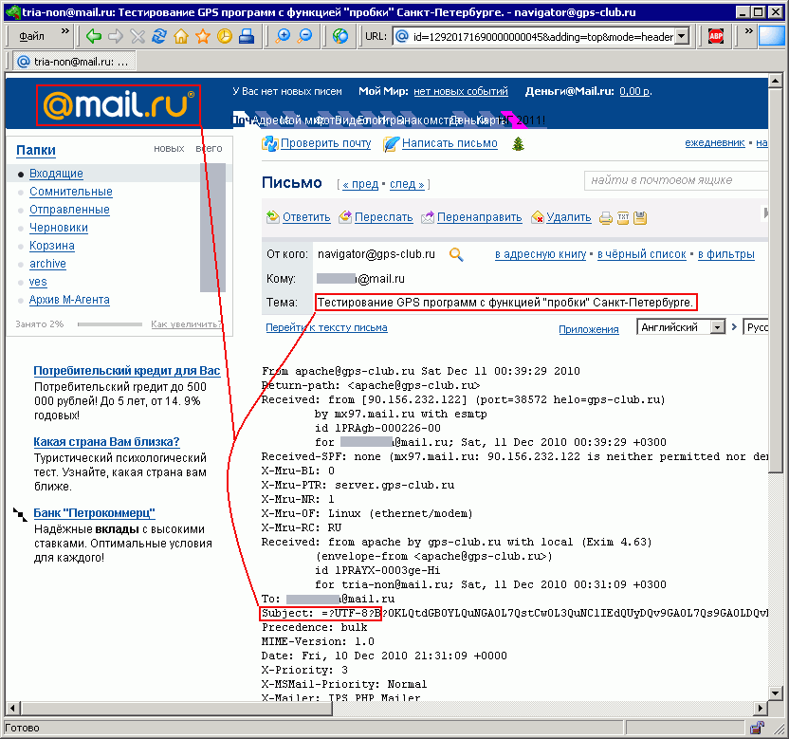Click the Переслать link
The height and width of the screenshot is (739, 789).
(x=384, y=217)
